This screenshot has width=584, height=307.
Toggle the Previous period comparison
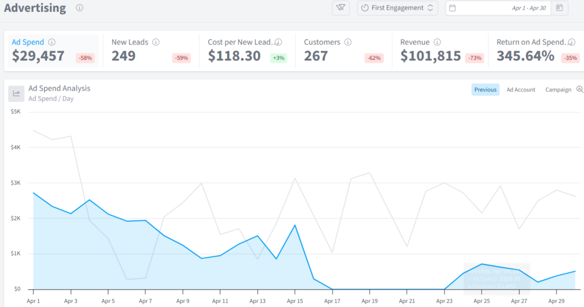click(485, 89)
